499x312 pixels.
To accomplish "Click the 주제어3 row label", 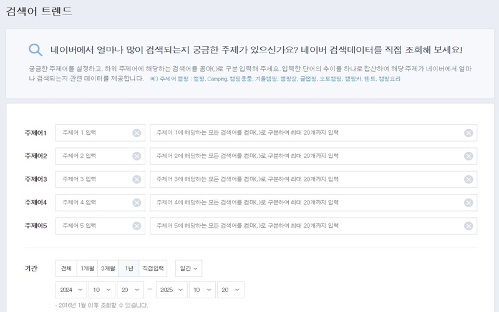I will (36, 179).
